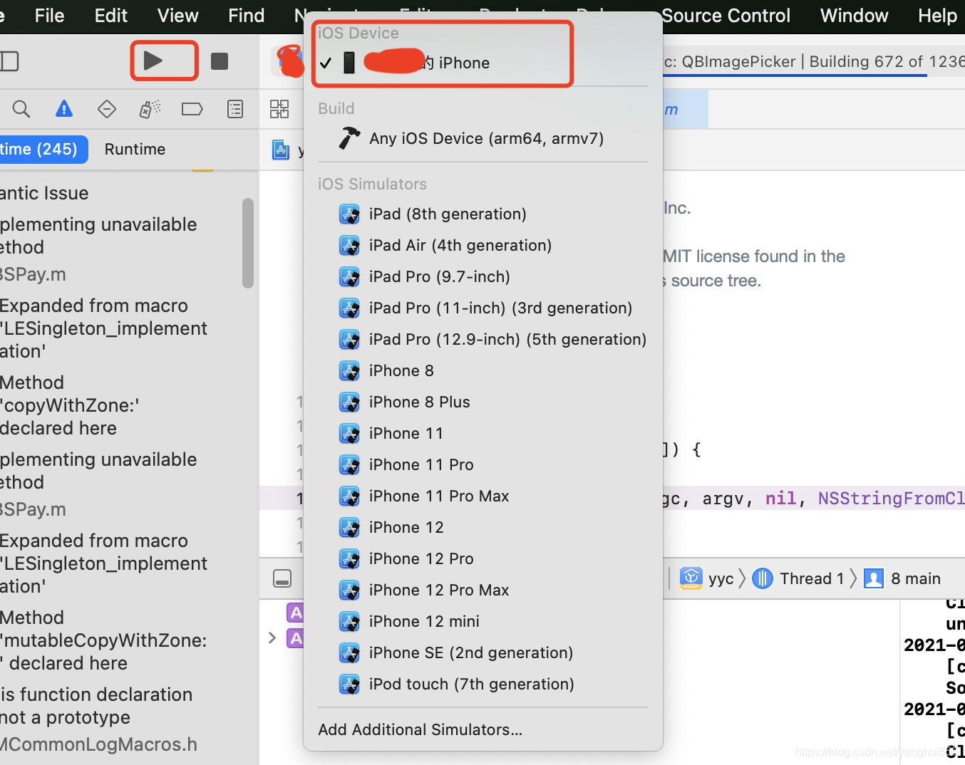Open the Issue navigator warning icon
The width and height of the screenshot is (965, 765).
point(64,109)
